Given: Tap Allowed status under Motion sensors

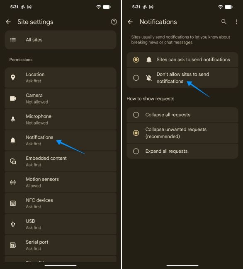Looking at the screenshot, I should tap(33, 186).
